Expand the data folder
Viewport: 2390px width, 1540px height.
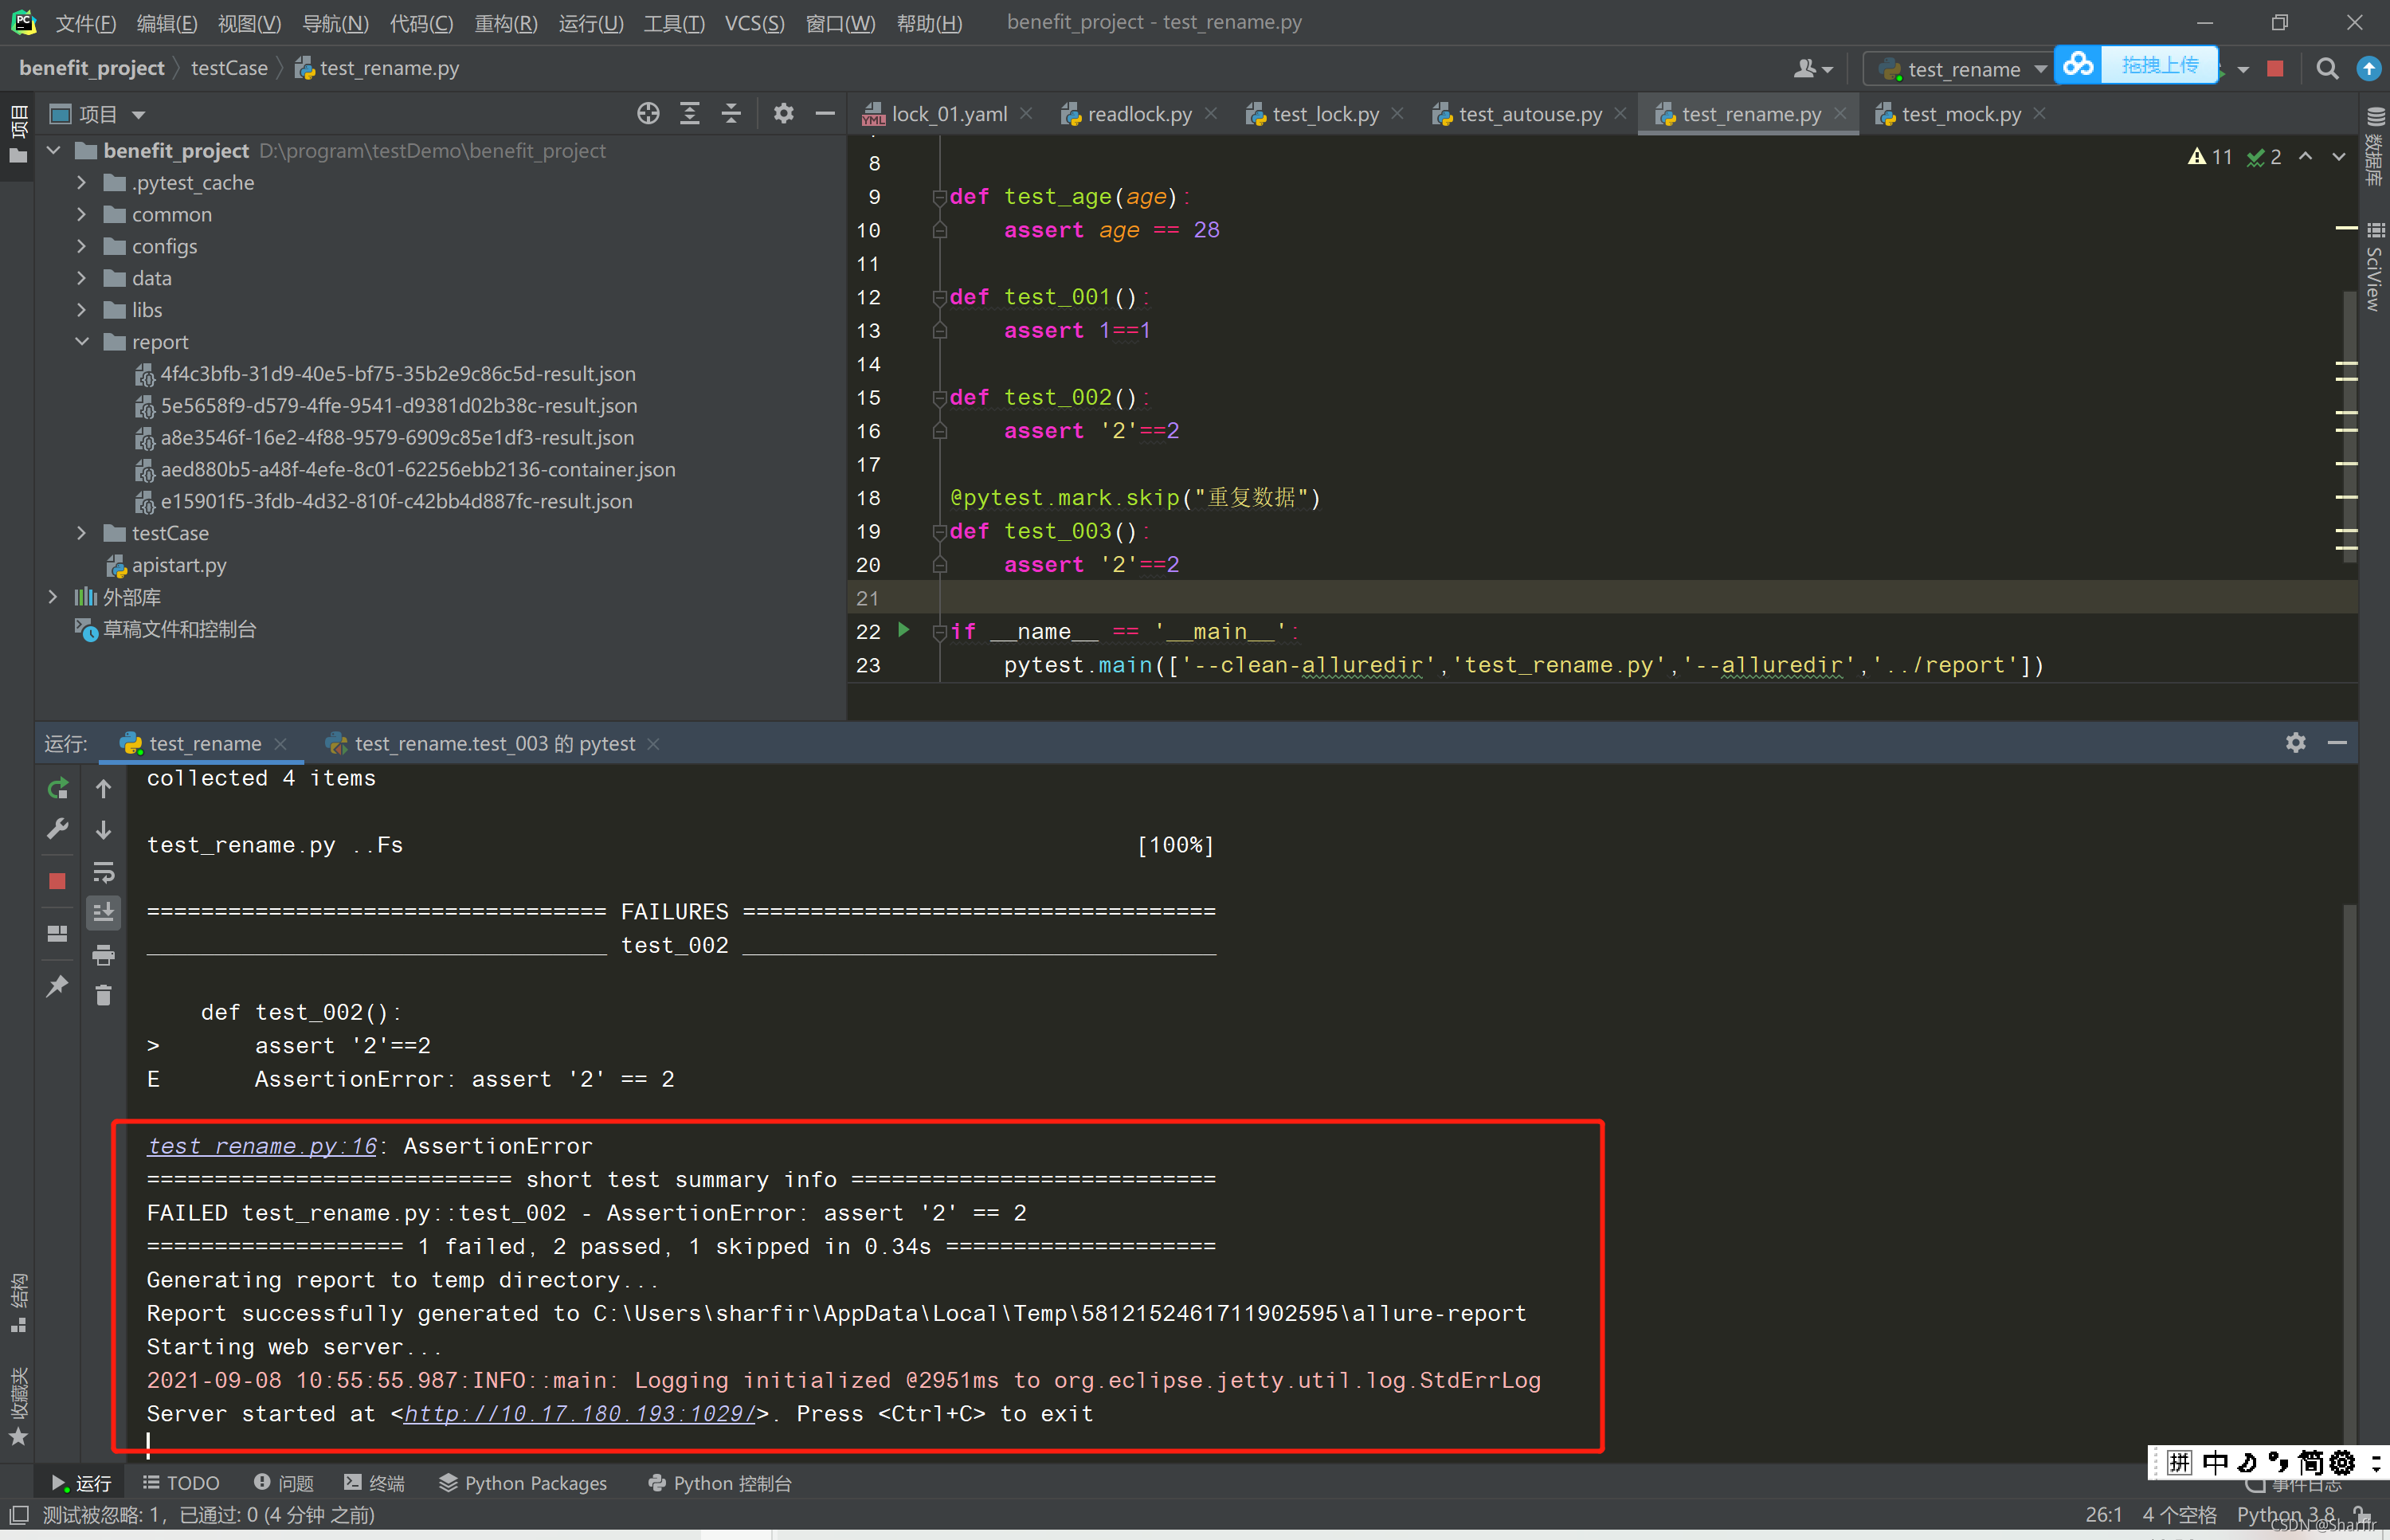pyautogui.click(x=82, y=278)
